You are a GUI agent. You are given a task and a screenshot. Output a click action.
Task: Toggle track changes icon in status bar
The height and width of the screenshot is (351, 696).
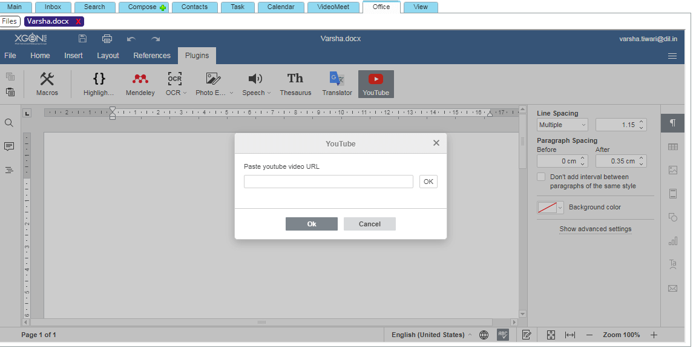527,335
